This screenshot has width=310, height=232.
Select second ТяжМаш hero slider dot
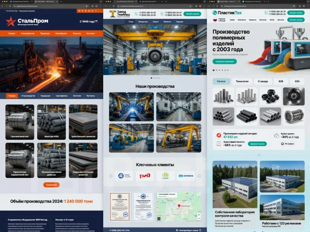pos(154,78)
